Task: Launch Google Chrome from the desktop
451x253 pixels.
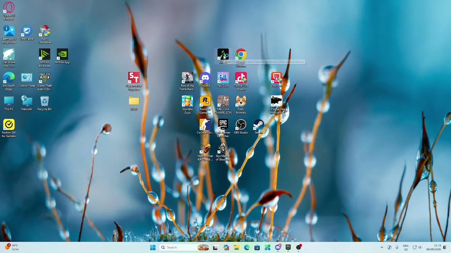Action: [241, 58]
